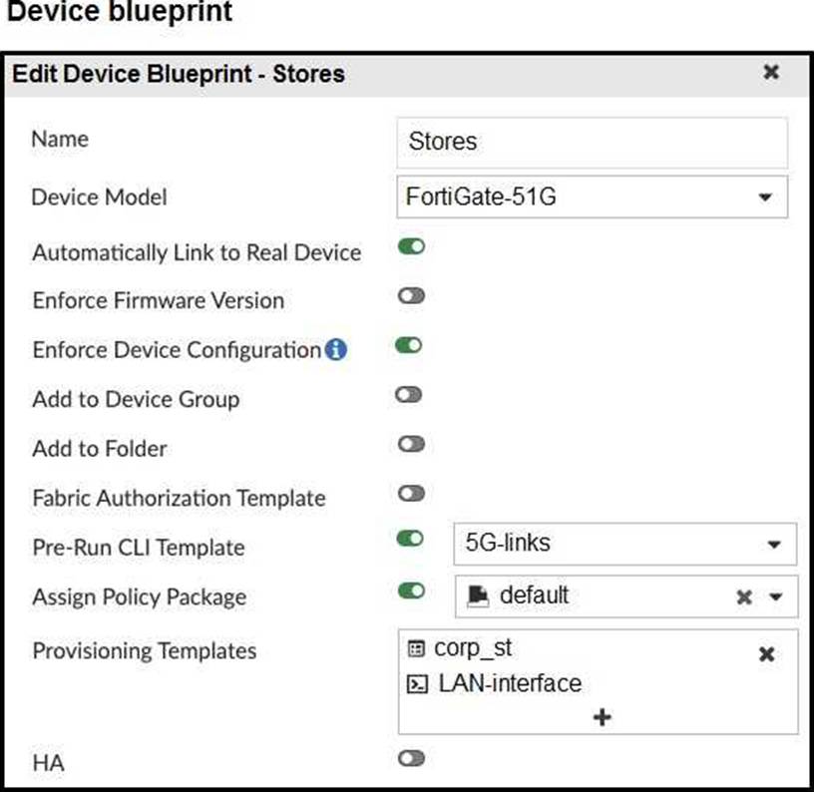Image resolution: width=814 pixels, height=792 pixels.
Task: Click the policy package icon beside default
Action: (478, 595)
